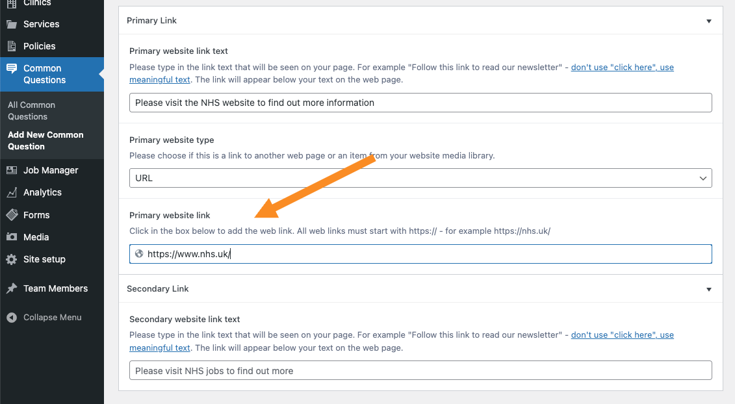Viewport: 735px width, 404px height.
Task: Click the Collapse Menu arrow icon
Action: [x=12, y=318]
